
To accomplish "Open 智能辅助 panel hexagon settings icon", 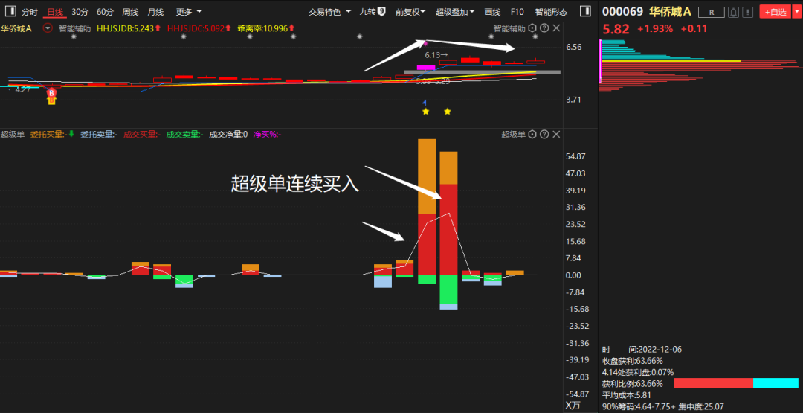I will [532, 29].
